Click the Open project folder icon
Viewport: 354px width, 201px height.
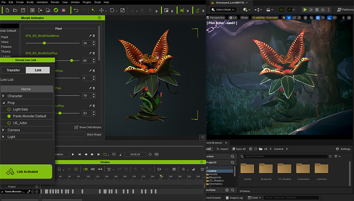(15, 10)
